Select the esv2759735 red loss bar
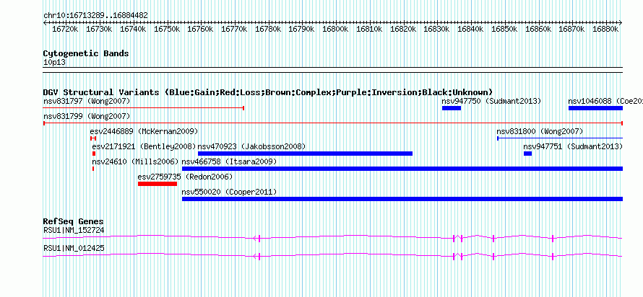 click(157, 184)
